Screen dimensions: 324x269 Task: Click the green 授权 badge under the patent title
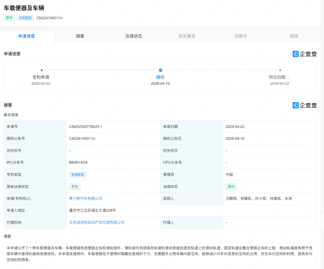[9, 18]
